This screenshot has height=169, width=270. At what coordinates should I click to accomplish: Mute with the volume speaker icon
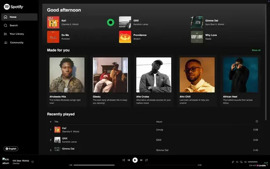246,162
